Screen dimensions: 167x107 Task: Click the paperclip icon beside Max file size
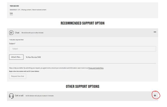pyautogui.click(x=27, y=57)
